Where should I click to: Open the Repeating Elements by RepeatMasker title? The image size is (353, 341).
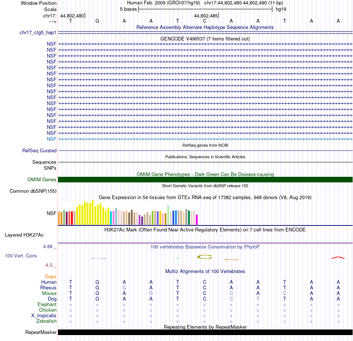click(205, 327)
